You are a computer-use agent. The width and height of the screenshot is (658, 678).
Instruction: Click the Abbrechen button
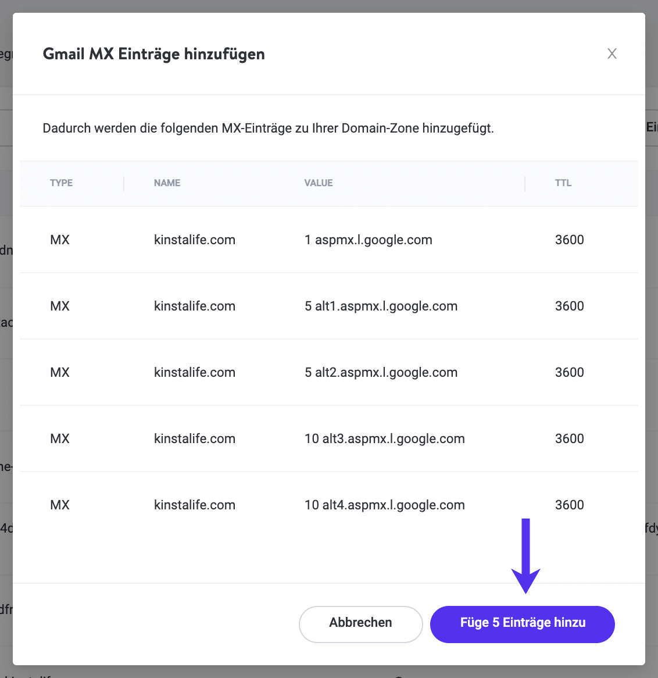click(x=360, y=623)
